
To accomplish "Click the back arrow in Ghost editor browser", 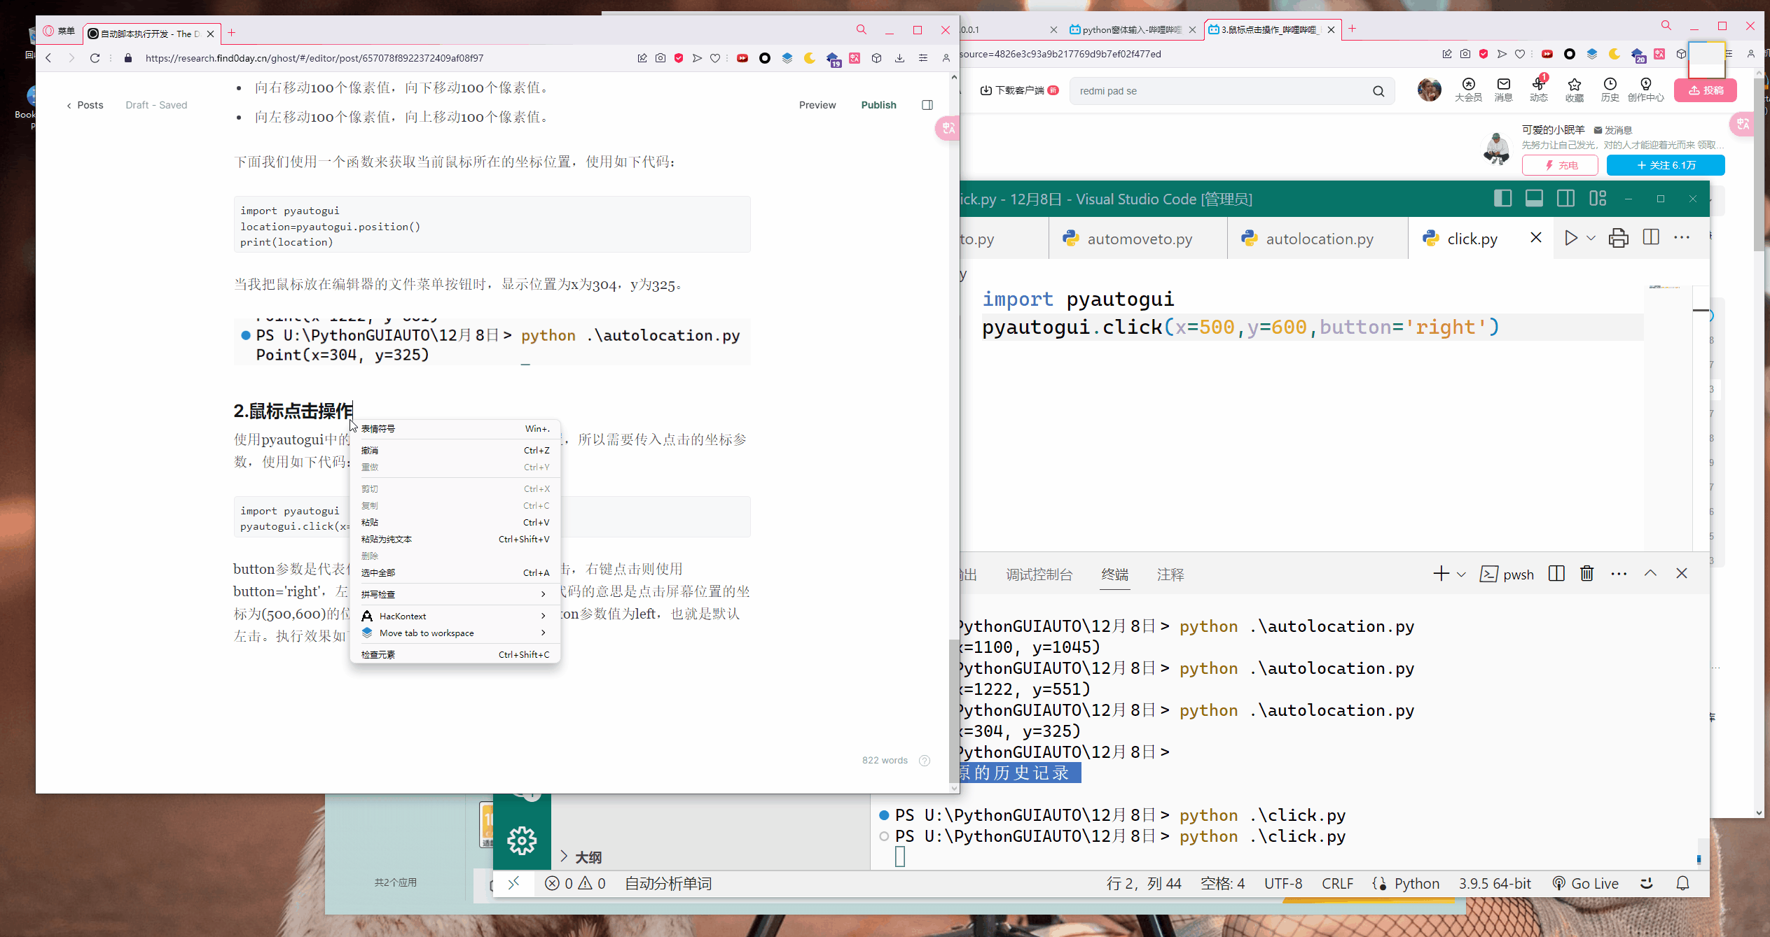I will coord(48,58).
